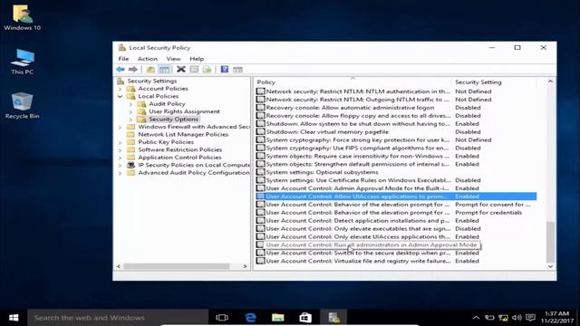Click the vertical scrollbar up arrow
Viewport: 580px width, 326px height.
550,81
